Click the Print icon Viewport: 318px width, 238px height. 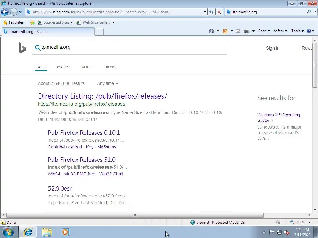point(247,31)
